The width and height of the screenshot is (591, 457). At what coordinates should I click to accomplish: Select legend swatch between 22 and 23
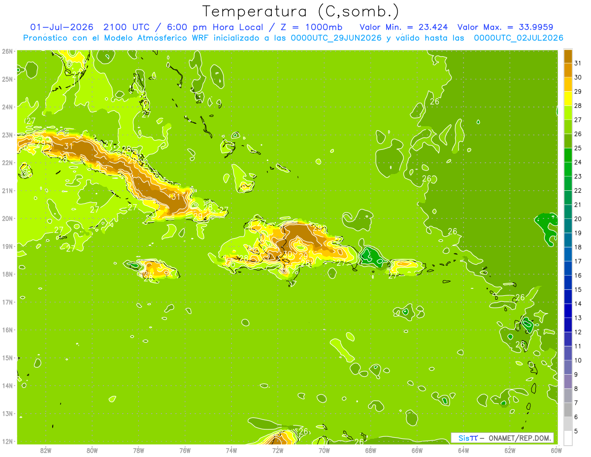pyautogui.click(x=567, y=183)
